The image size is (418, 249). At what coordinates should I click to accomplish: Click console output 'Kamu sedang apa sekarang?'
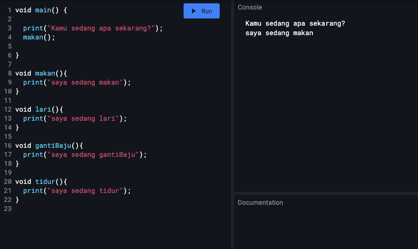[x=295, y=23]
